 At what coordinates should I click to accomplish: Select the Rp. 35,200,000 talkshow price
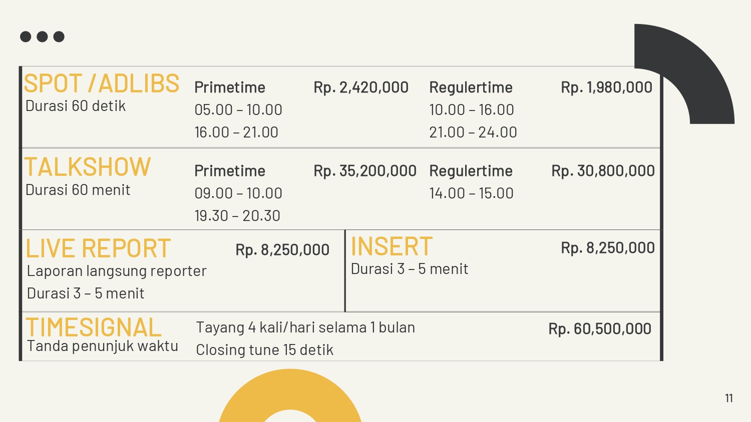click(x=365, y=171)
